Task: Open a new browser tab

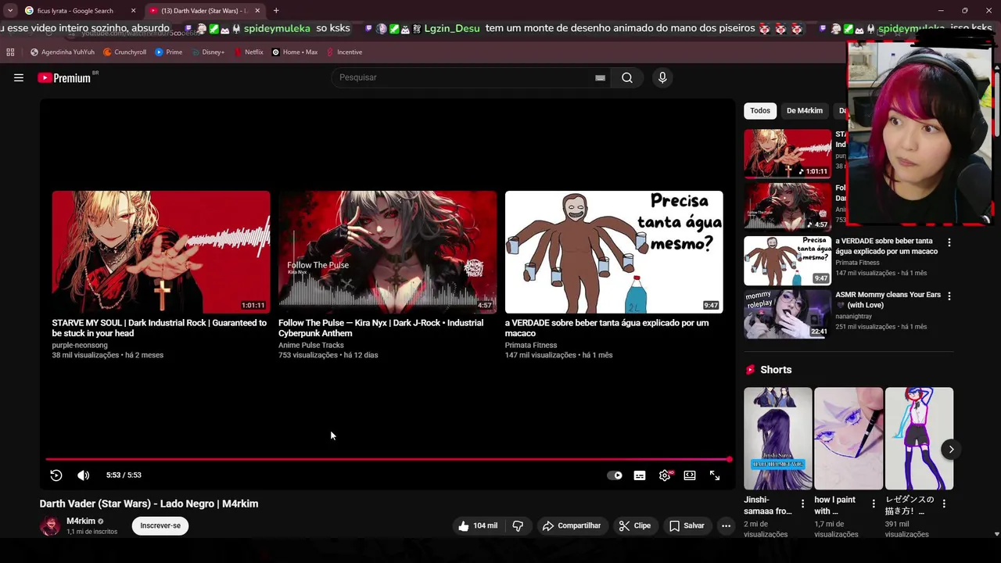Action: [x=276, y=11]
